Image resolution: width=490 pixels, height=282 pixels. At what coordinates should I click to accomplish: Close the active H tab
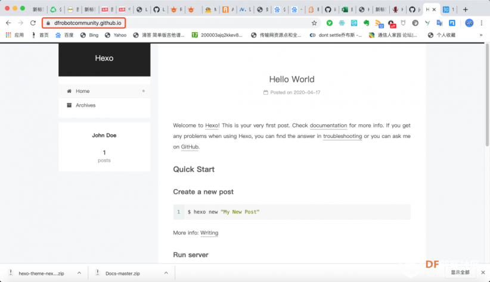[x=434, y=10]
